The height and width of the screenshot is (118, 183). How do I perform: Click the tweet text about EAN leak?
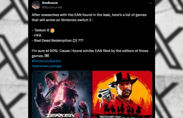pos(89,18)
